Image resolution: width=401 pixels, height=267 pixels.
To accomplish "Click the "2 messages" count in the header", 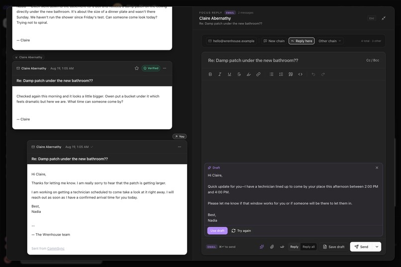I will 245,12.
